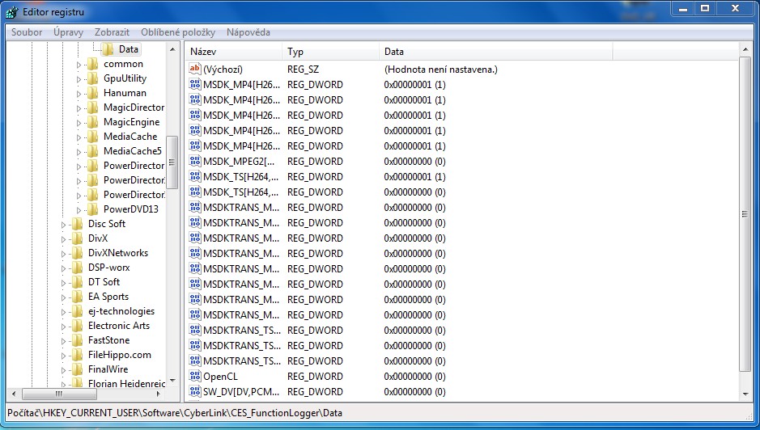Open the Zobrazit menu
The height and width of the screenshot is (430, 760).
tap(112, 32)
